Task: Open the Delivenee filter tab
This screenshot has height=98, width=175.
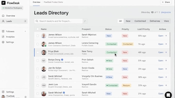Action: [155, 21]
